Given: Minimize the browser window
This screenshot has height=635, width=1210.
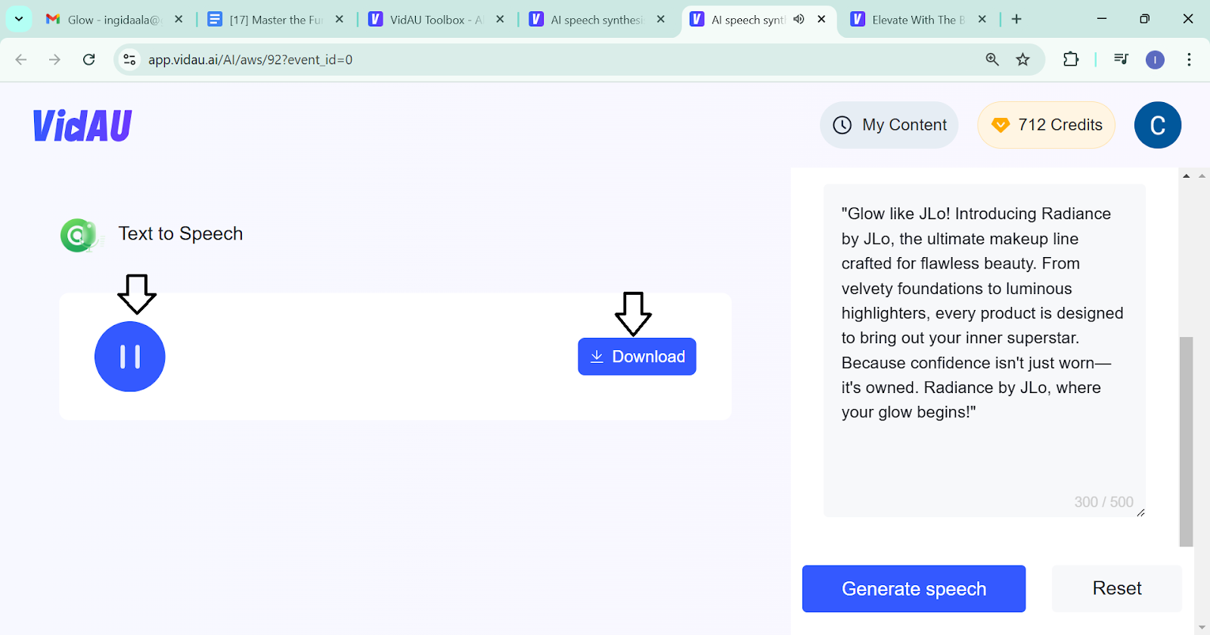Looking at the screenshot, I should click(x=1102, y=19).
